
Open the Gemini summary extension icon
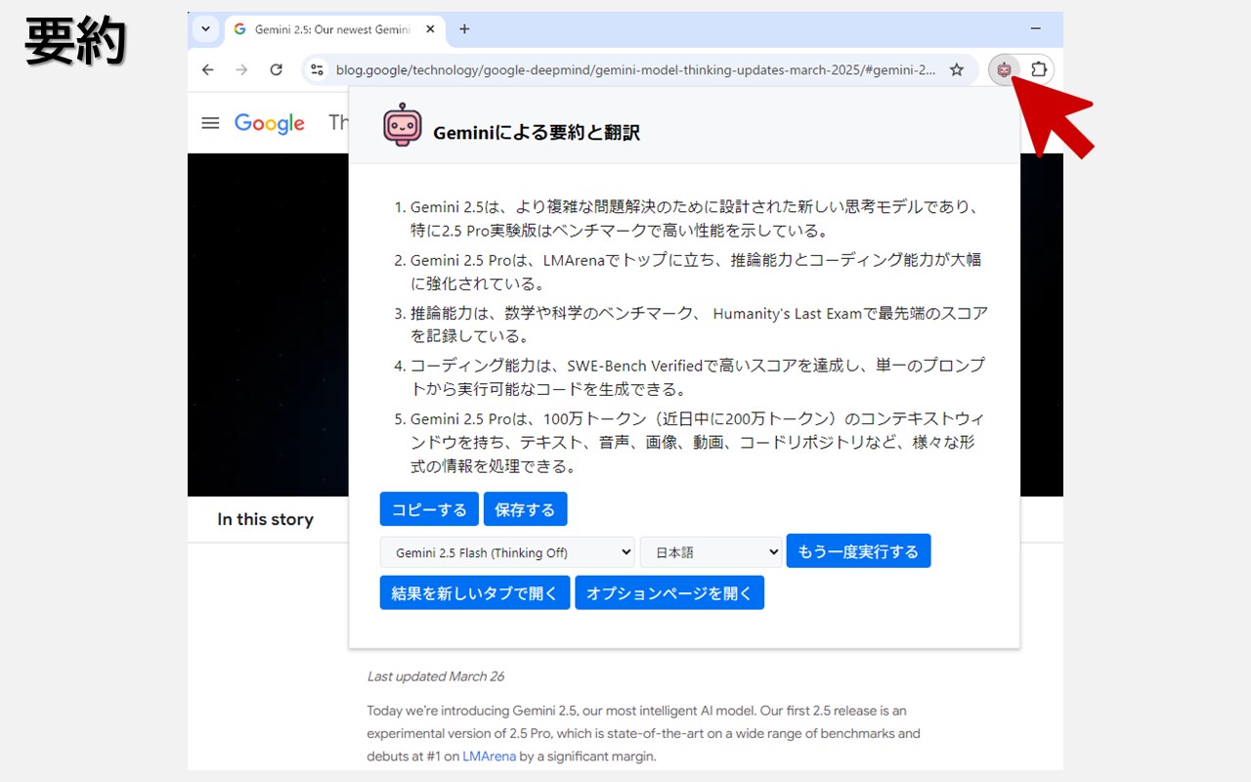(1004, 69)
